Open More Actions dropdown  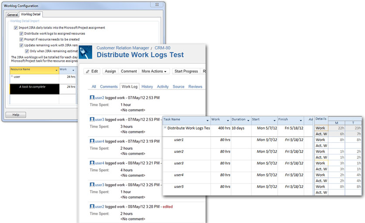click(x=154, y=71)
